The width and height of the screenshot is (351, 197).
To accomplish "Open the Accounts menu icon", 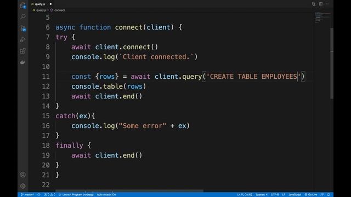I will [x=23, y=175].
